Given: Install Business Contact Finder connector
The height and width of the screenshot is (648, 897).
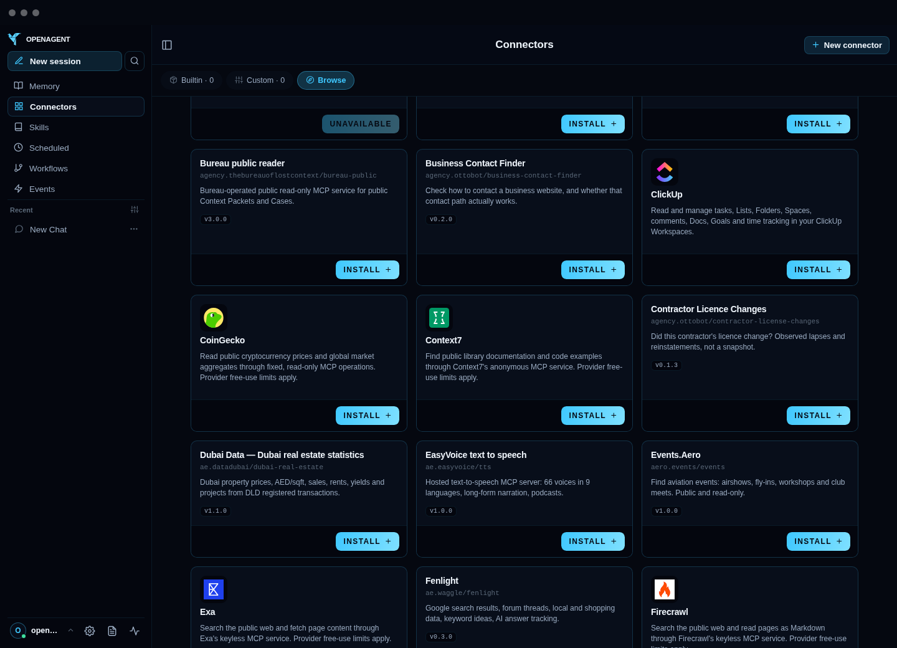Looking at the screenshot, I should [x=593, y=270].
